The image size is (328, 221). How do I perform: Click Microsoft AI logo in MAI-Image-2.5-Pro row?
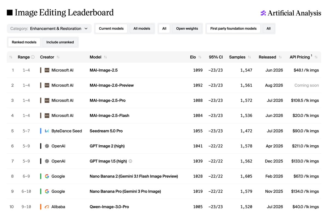pyautogui.click(x=47, y=100)
